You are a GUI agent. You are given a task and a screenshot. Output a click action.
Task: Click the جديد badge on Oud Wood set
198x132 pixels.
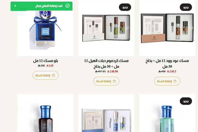pos(186,7)
